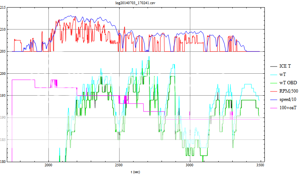Select the RPM/500 legend label
The image size is (300, 175).
point(289,91)
